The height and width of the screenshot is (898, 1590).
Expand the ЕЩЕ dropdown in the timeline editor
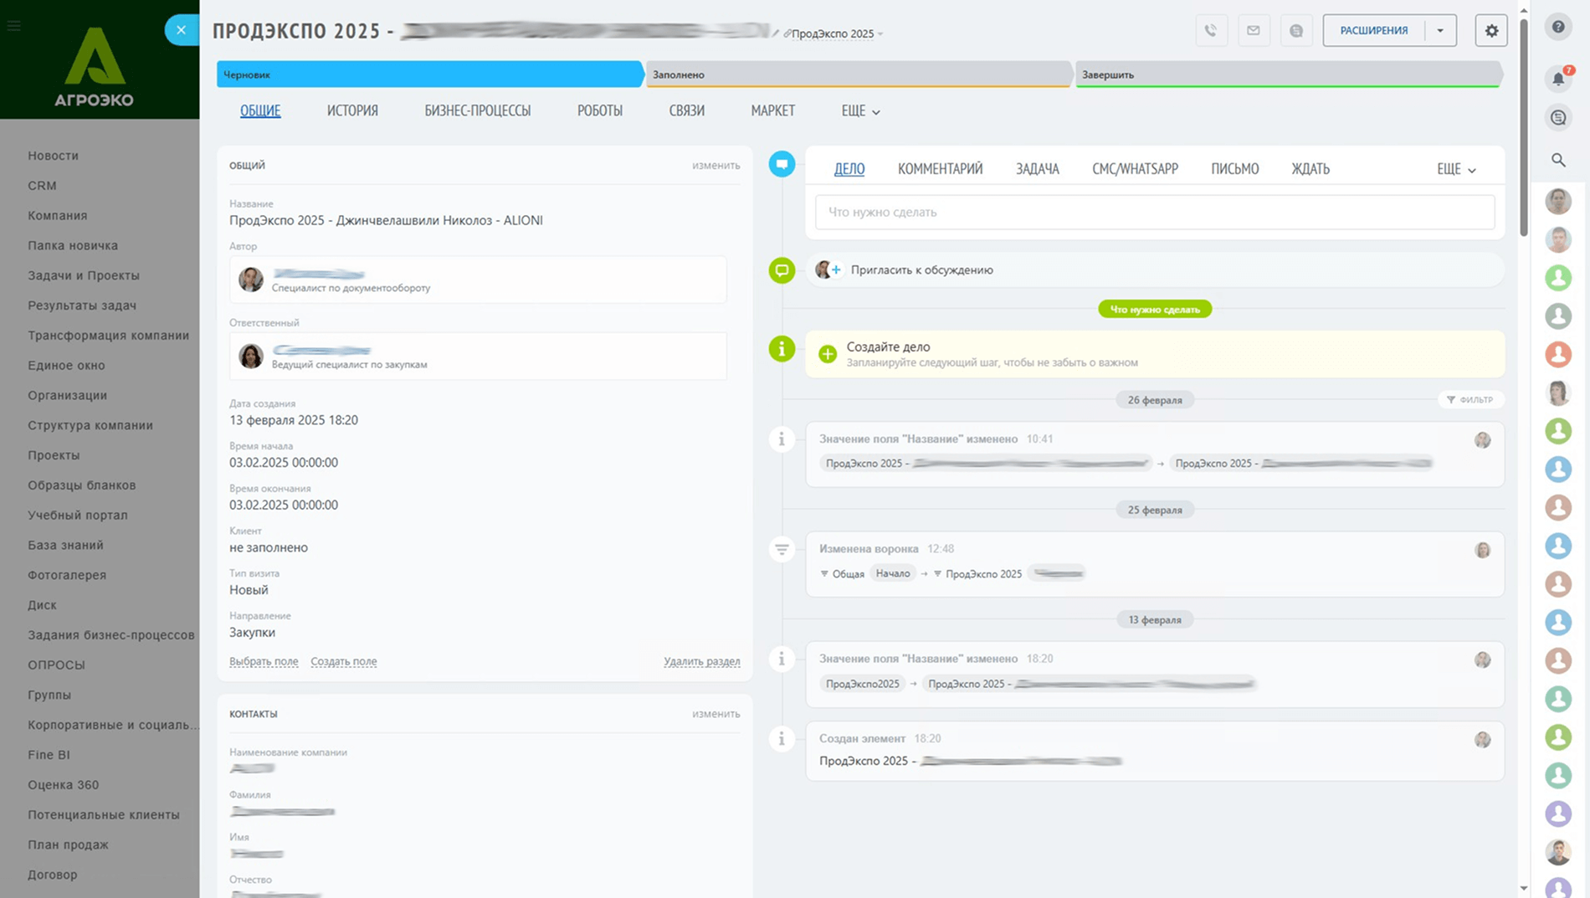1456,168
